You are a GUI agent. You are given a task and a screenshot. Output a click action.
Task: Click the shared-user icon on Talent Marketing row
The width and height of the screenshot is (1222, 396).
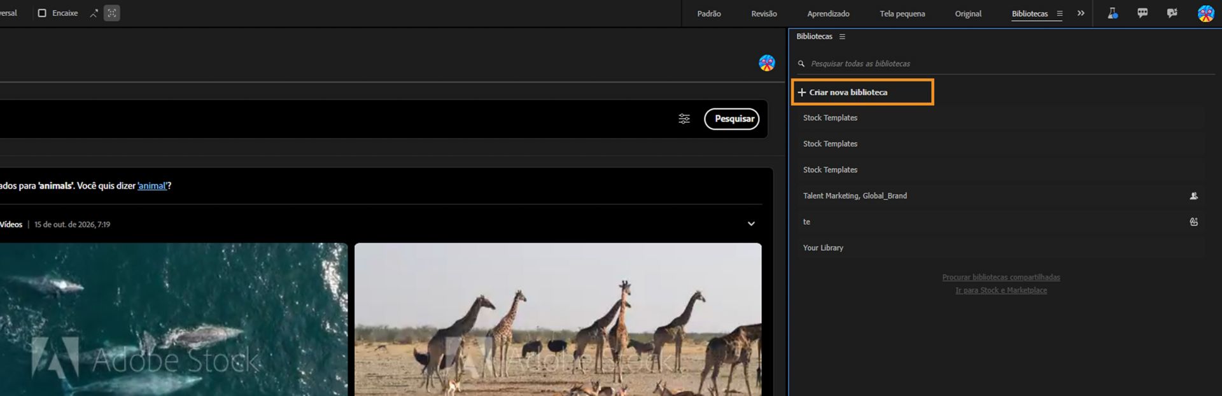click(1194, 196)
